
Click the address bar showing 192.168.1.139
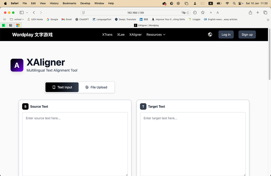135,13
